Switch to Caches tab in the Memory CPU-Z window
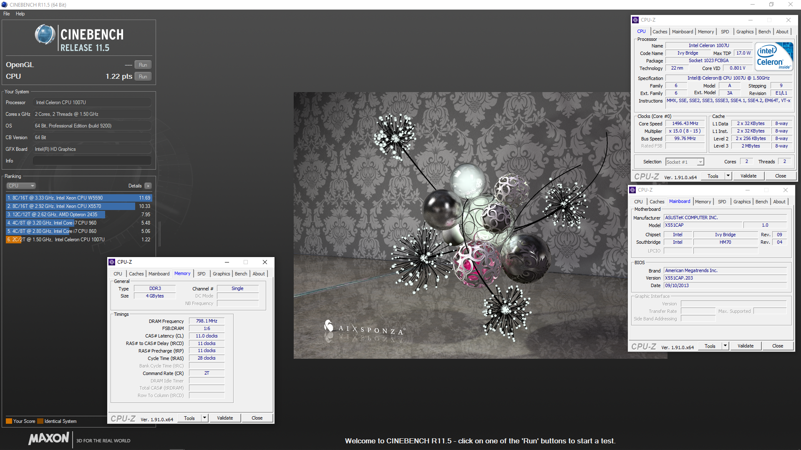Image resolution: width=801 pixels, height=450 pixels. coord(136,274)
